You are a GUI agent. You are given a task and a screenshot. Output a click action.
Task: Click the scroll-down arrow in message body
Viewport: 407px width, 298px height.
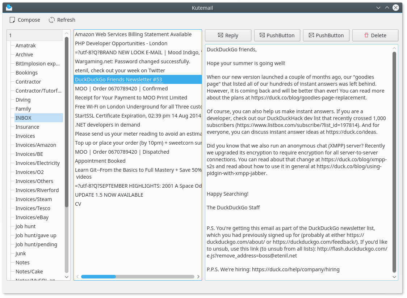pos(394,277)
